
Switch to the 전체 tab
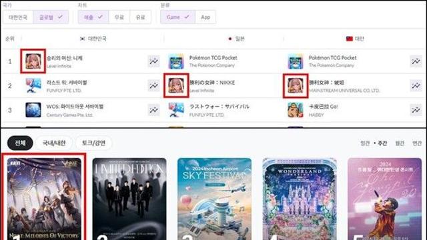[20, 143]
